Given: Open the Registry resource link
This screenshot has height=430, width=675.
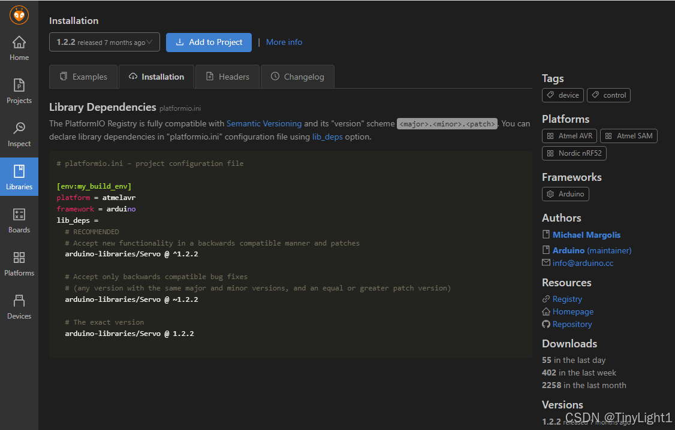Looking at the screenshot, I should 567,299.
